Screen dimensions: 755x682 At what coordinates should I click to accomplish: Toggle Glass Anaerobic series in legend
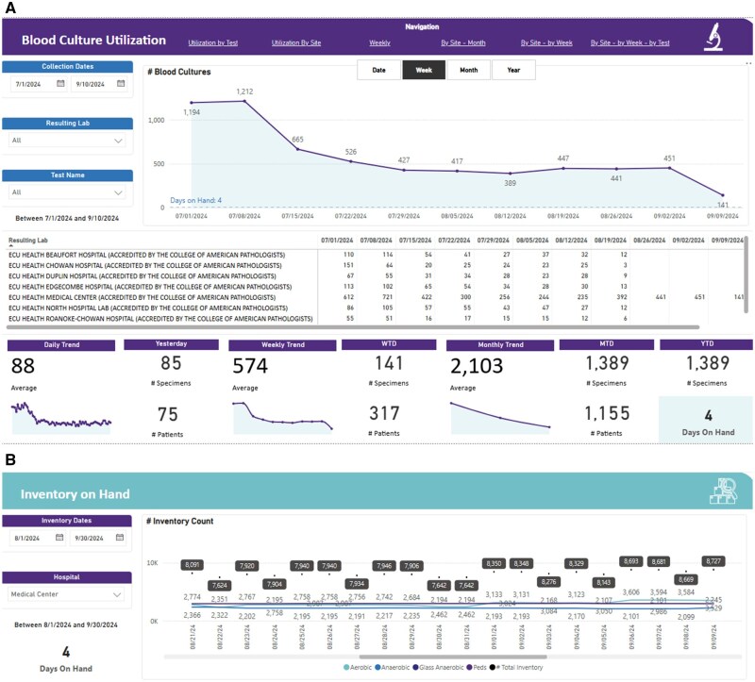pos(438,667)
